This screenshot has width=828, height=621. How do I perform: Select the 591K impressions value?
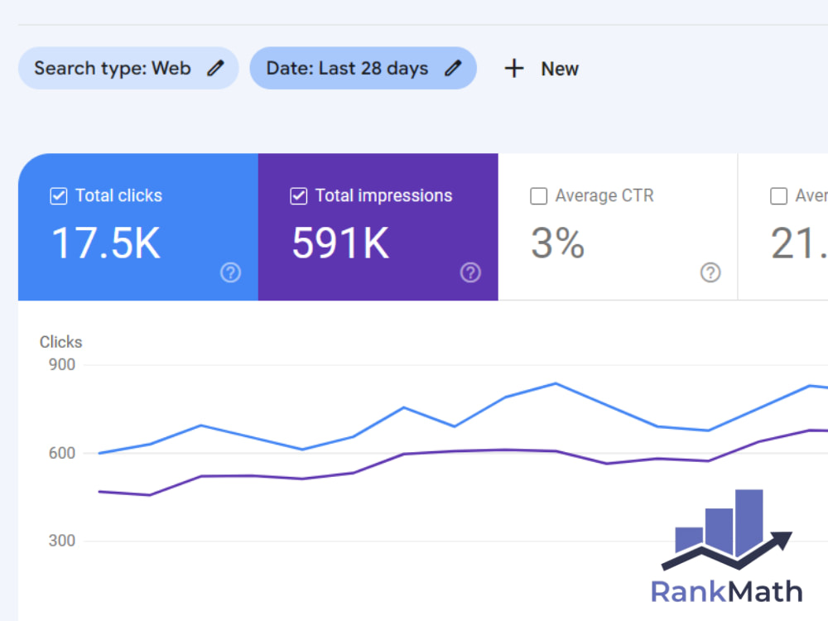coord(340,243)
